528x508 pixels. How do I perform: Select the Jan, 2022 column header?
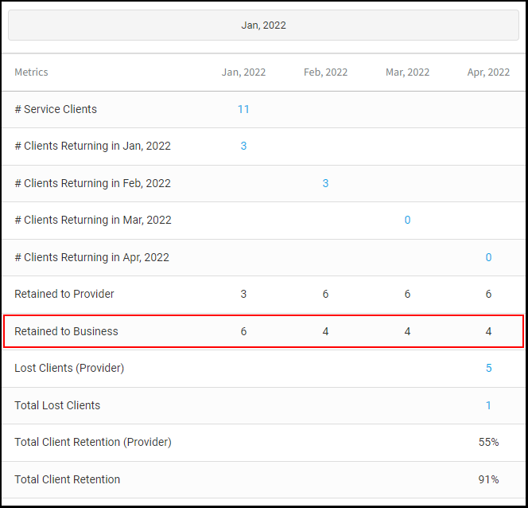tap(243, 72)
